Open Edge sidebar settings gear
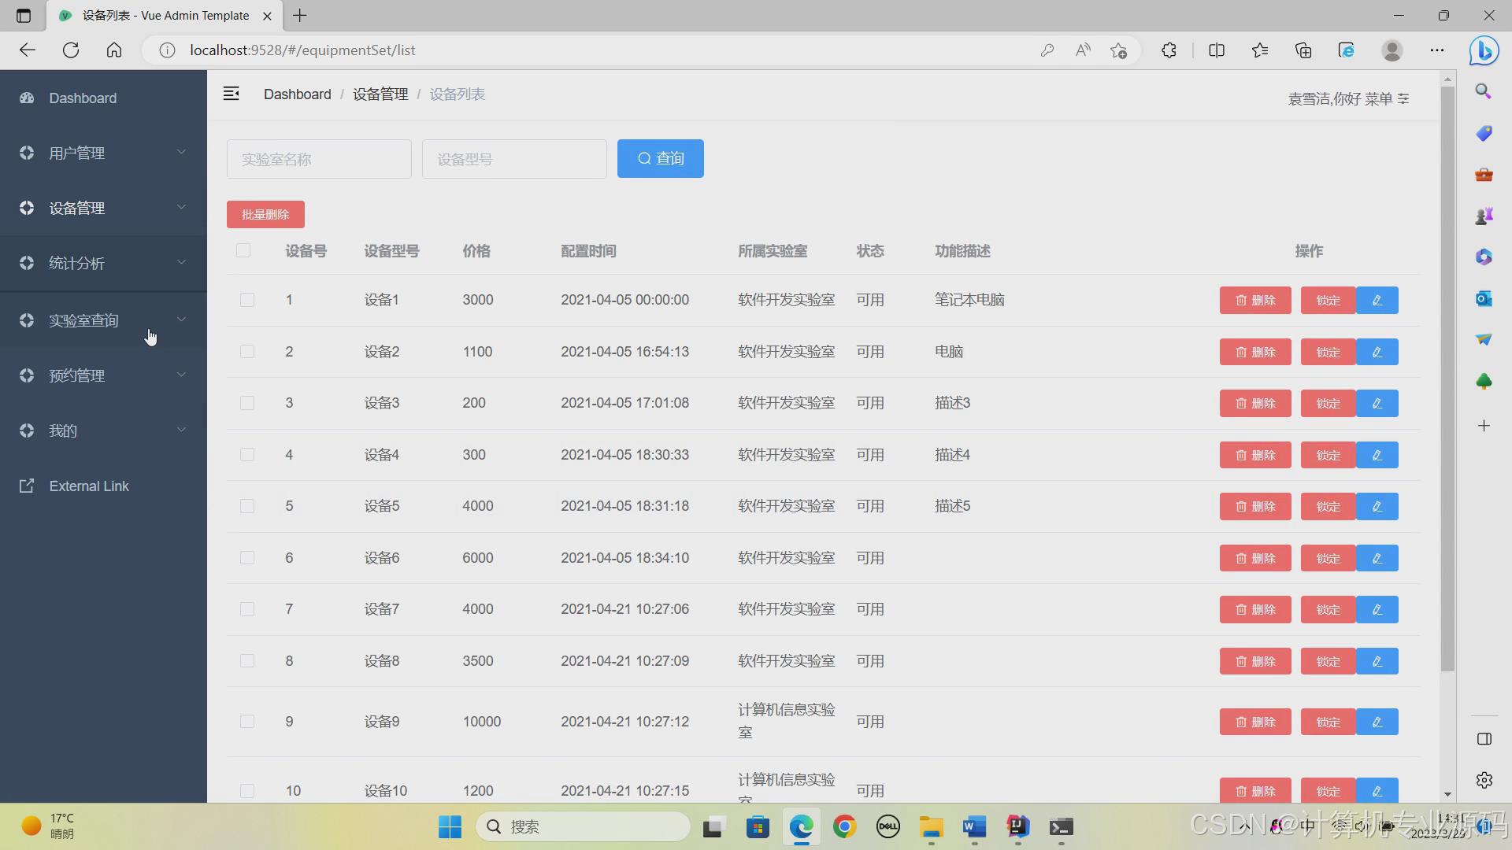 point(1484,780)
